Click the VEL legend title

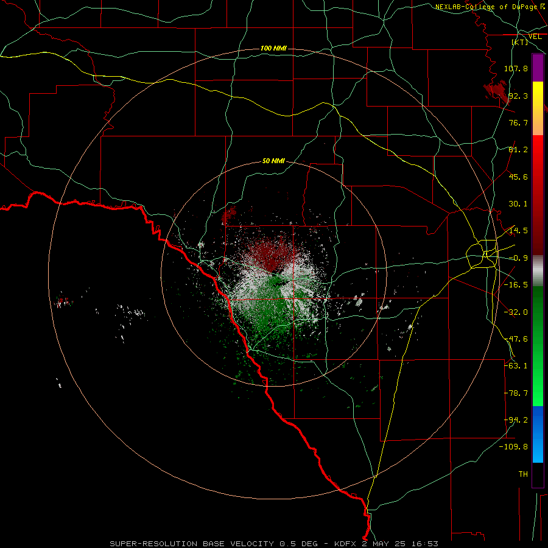[535, 37]
